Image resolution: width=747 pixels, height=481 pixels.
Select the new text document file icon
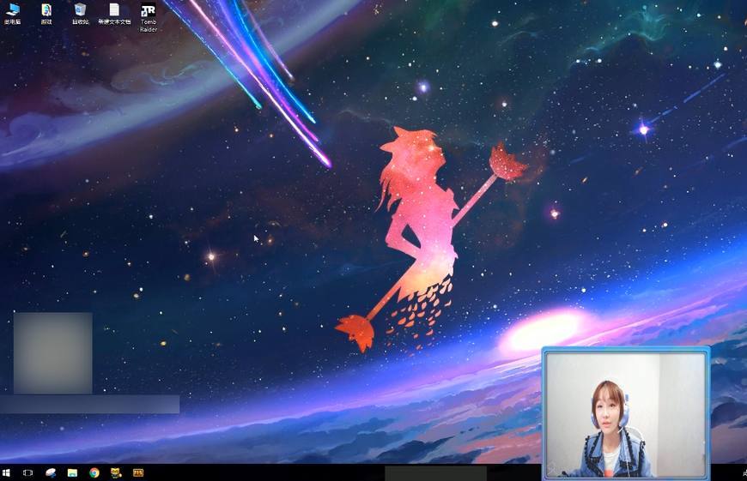[x=114, y=11]
